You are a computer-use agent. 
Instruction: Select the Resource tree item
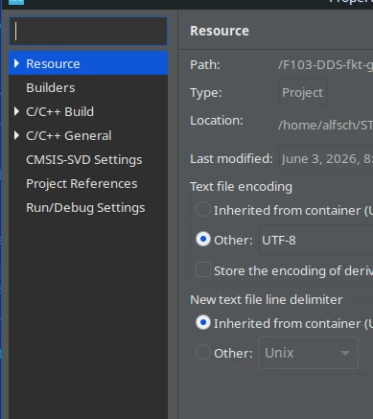88,63
